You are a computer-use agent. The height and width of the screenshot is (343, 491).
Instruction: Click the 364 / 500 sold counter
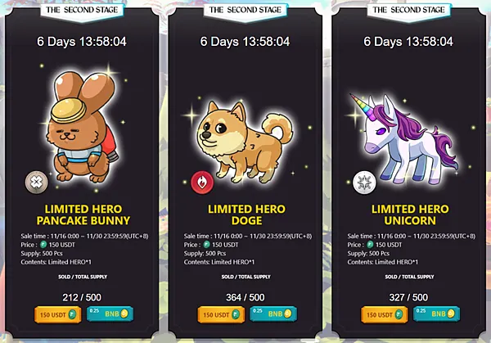245,297
